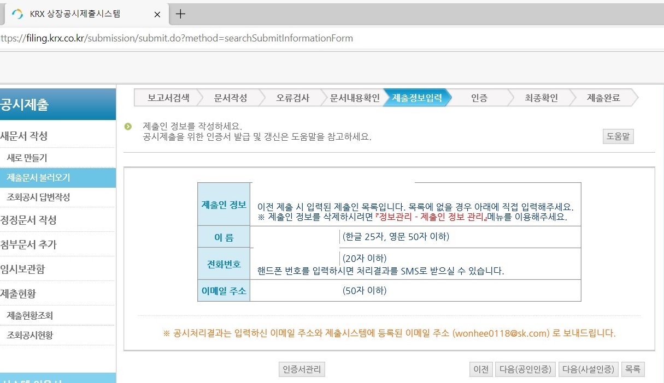Click the 이전 previous button
Image resolution: width=664 pixels, height=383 pixels.
click(481, 369)
